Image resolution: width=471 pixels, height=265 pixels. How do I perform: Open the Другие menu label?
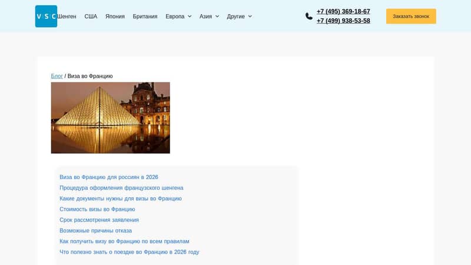click(x=236, y=16)
